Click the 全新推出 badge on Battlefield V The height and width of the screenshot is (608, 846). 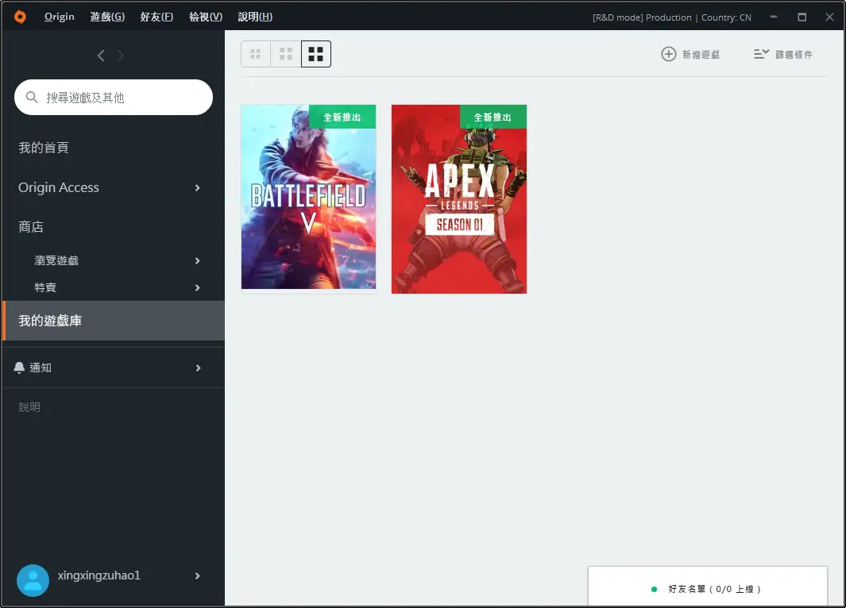tap(342, 117)
